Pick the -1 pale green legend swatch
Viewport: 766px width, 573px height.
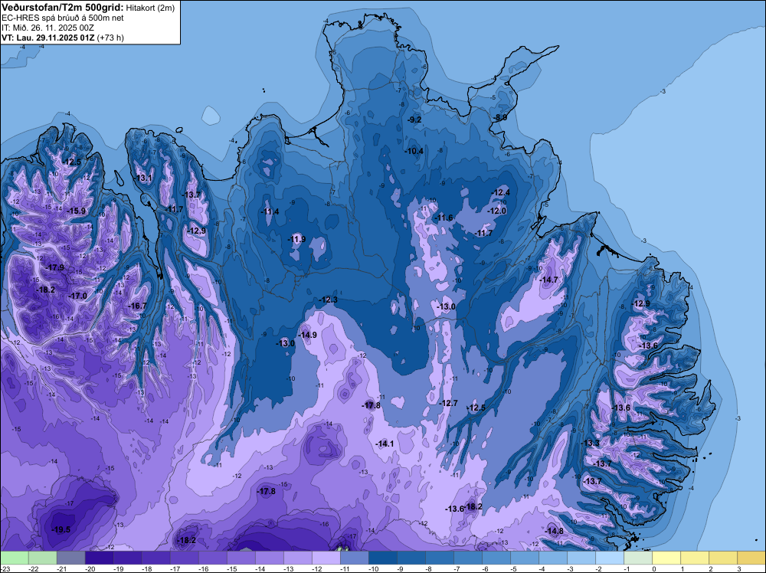[638, 558]
